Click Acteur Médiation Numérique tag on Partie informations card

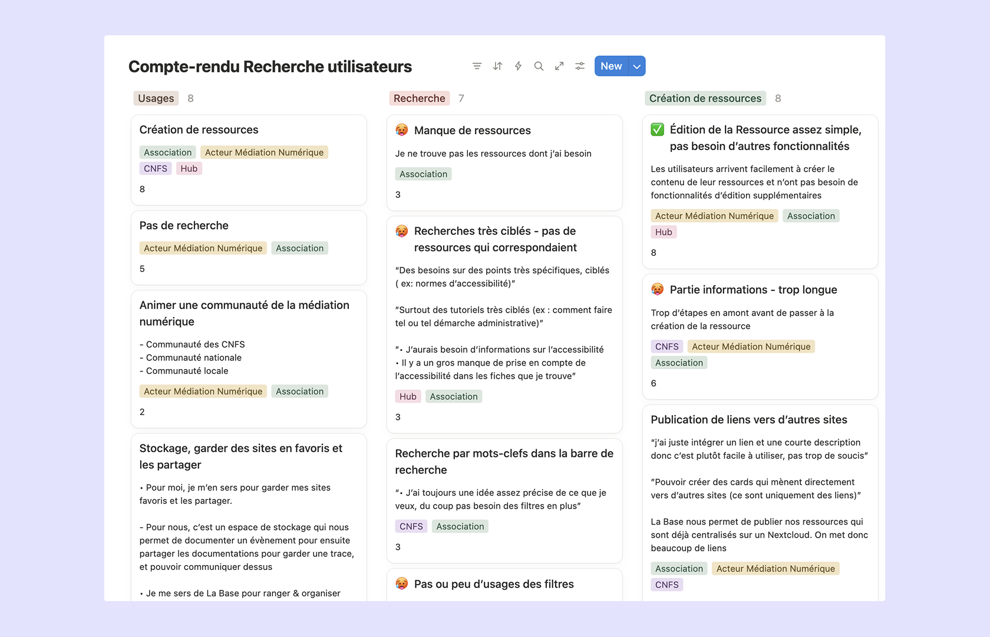751,347
